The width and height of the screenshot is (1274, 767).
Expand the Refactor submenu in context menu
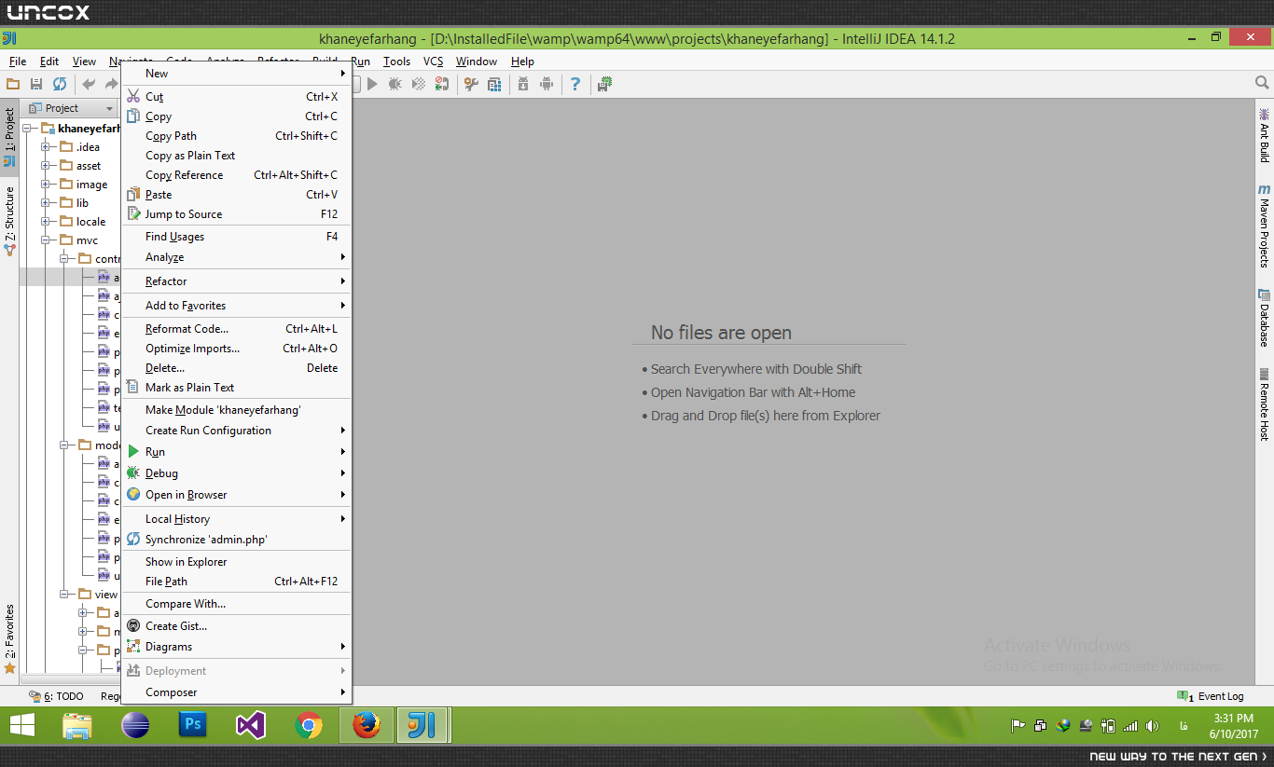click(237, 281)
